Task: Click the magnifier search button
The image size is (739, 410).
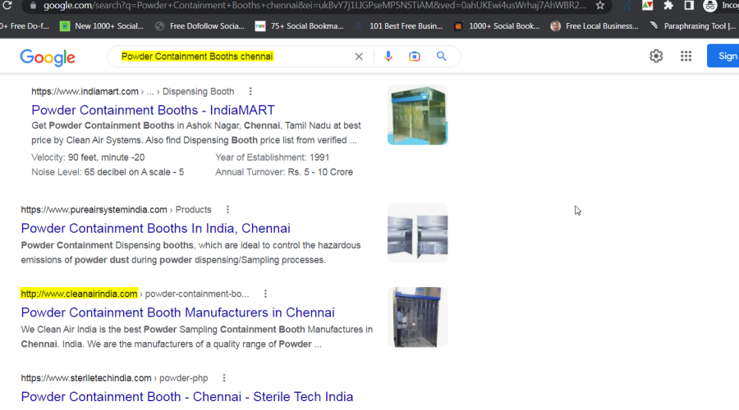Action: [441, 57]
